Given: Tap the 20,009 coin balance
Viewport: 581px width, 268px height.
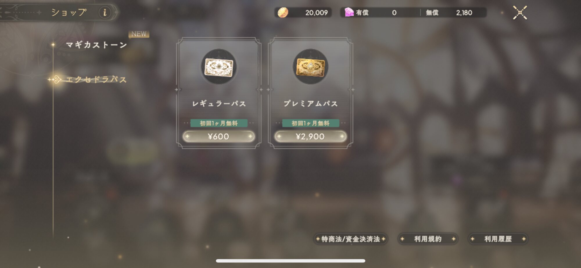Looking at the screenshot, I should (x=316, y=13).
